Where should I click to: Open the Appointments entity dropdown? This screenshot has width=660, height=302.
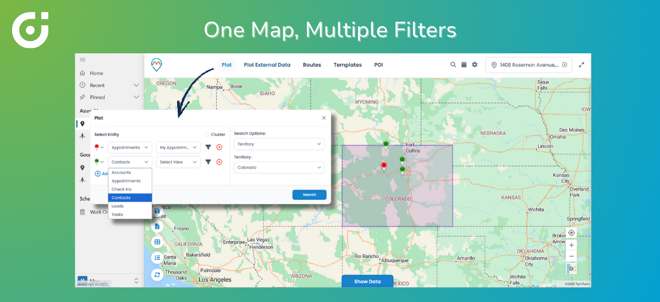pyautogui.click(x=130, y=147)
